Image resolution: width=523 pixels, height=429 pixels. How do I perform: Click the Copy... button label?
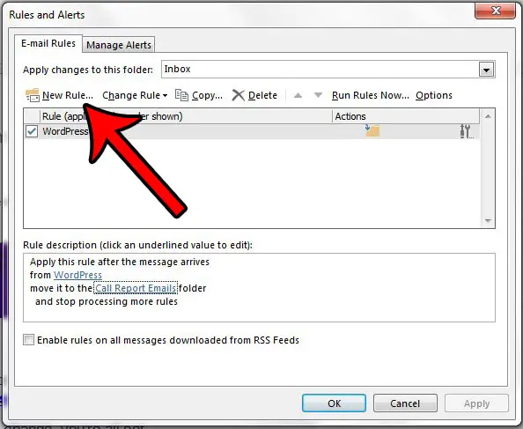click(x=207, y=95)
